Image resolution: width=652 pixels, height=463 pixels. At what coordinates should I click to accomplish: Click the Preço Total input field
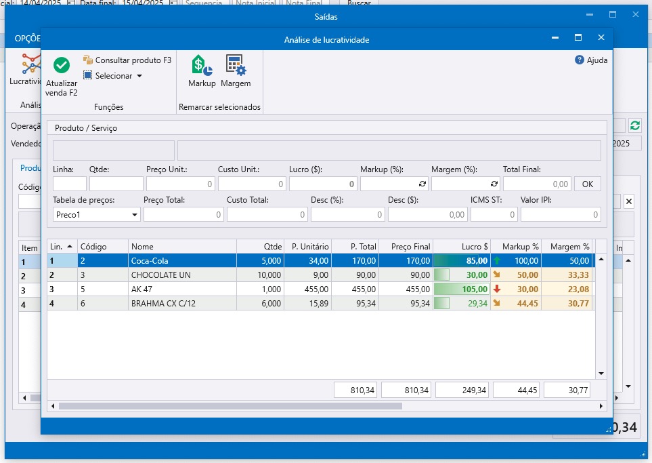(x=183, y=214)
